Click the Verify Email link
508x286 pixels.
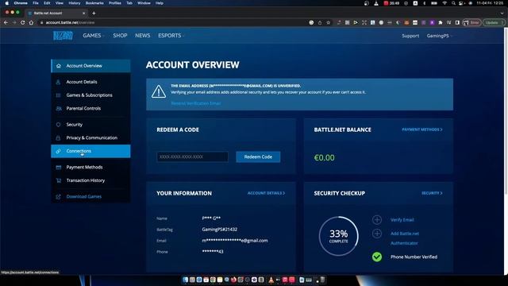click(x=402, y=220)
